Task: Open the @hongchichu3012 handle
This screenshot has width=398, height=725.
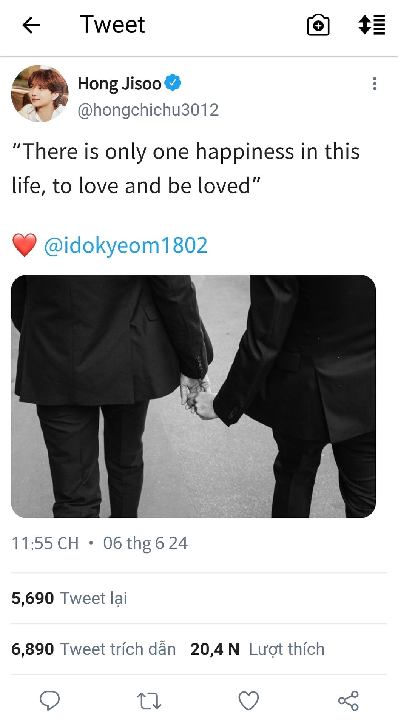Action: coord(148,110)
